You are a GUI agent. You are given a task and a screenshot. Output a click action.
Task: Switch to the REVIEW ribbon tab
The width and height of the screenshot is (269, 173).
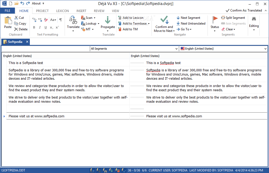tap(99, 11)
